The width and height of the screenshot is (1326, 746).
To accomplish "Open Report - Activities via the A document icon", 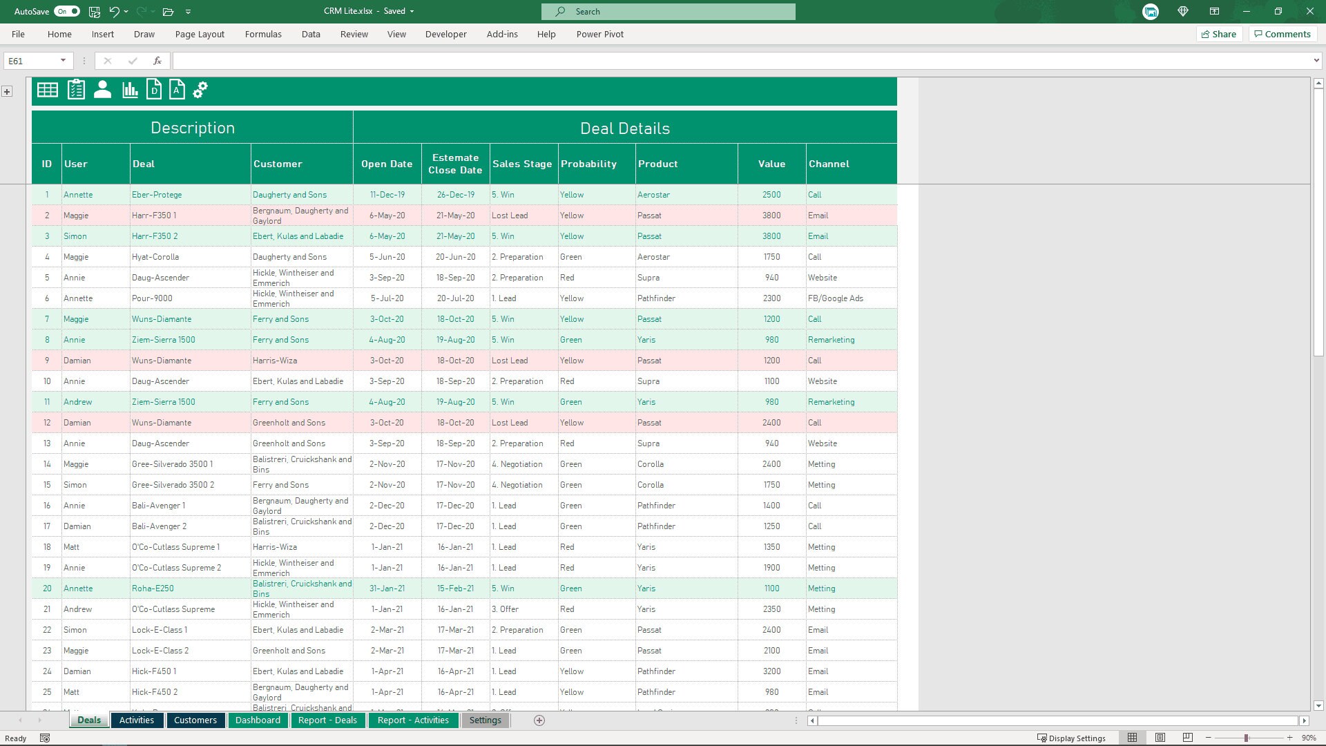I will tap(177, 90).
